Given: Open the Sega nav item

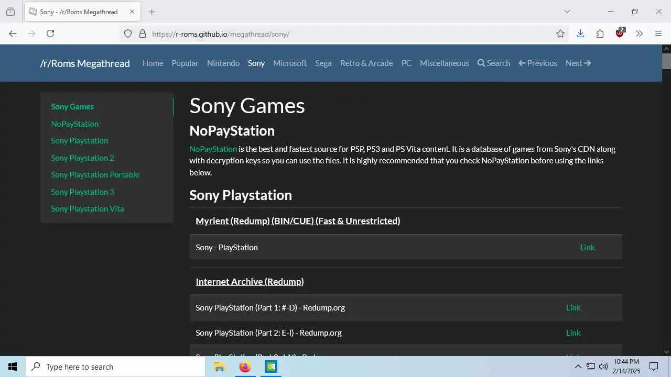Looking at the screenshot, I should point(323,63).
